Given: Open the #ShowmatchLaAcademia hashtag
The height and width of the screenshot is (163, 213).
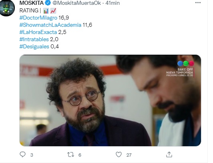Looking at the screenshot, I should click(x=50, y=25).
